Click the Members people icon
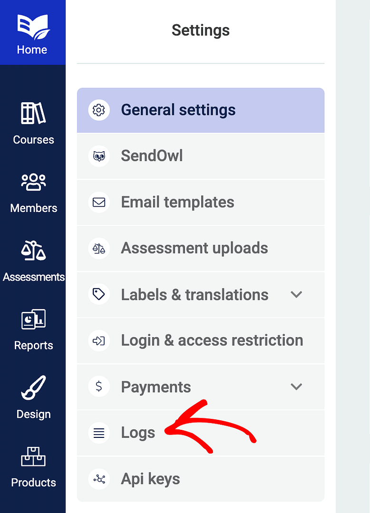Image resolution: width=370 pixels, height=513 pixels. (33, 182)
